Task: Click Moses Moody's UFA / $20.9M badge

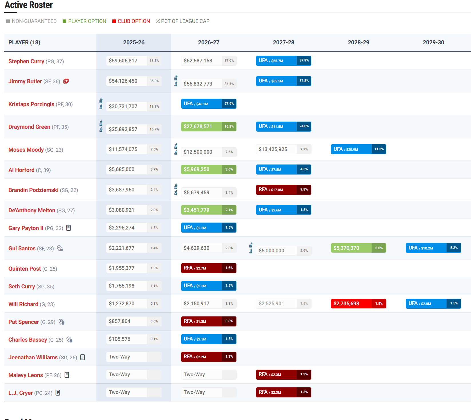Action: (359, 149)
